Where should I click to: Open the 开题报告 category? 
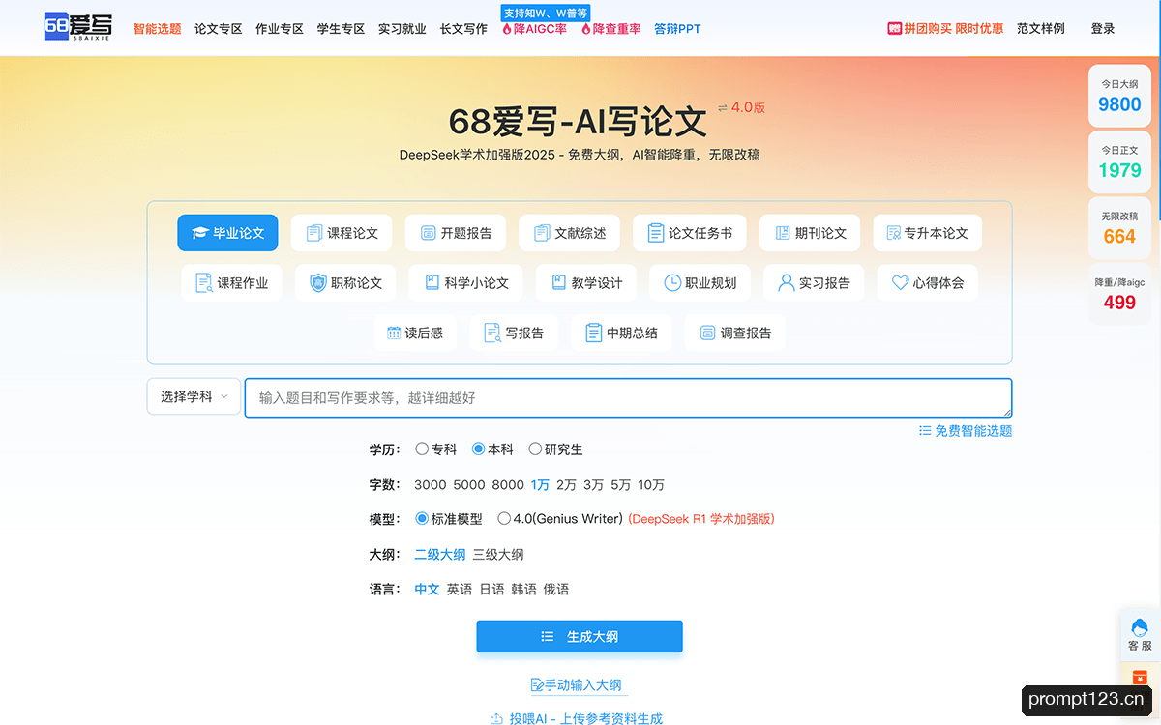pos(456,233)
